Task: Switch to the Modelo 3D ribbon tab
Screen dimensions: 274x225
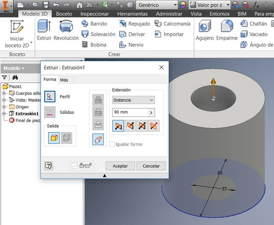Action: (x=35, y=14)
